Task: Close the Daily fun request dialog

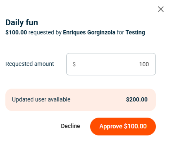Action: pyautogui.click(x=161, y=9)
